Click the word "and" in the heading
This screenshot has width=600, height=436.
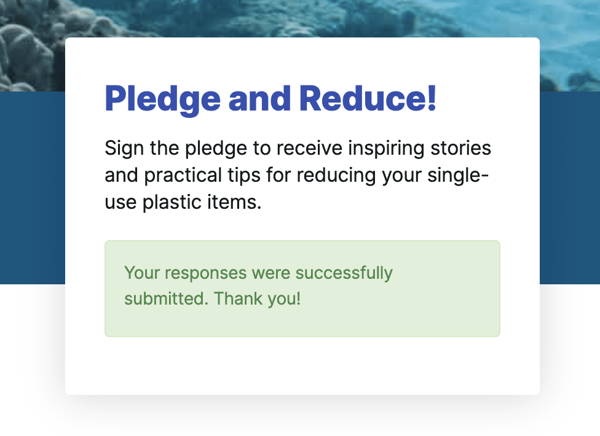point(260,99)
